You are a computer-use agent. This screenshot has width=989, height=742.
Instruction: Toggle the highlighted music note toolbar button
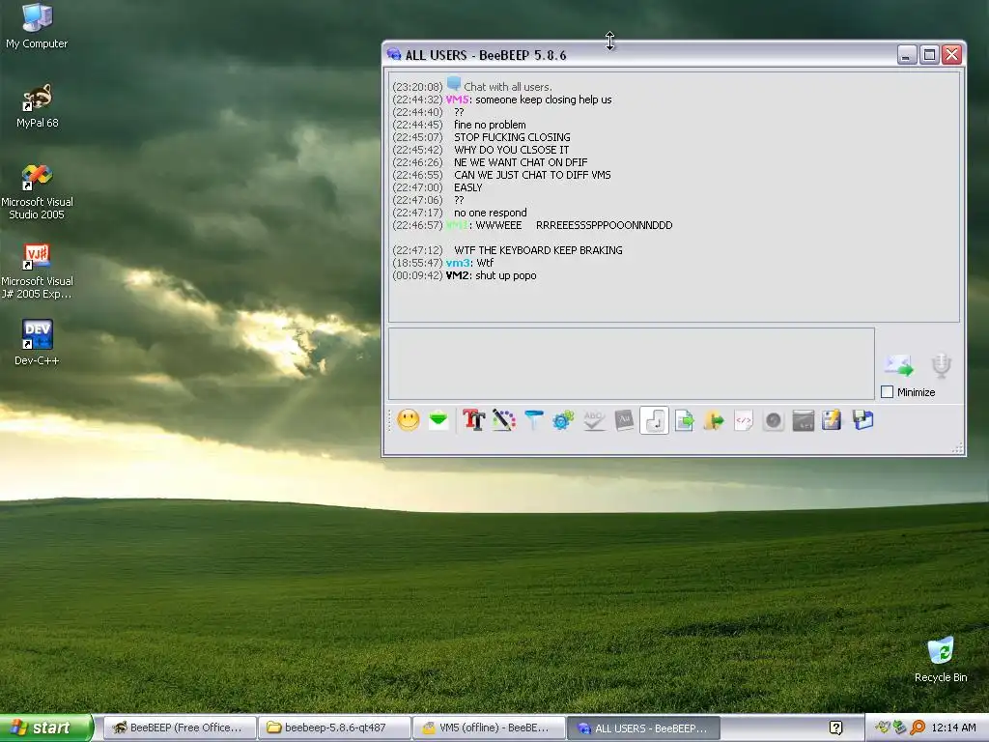654,420
